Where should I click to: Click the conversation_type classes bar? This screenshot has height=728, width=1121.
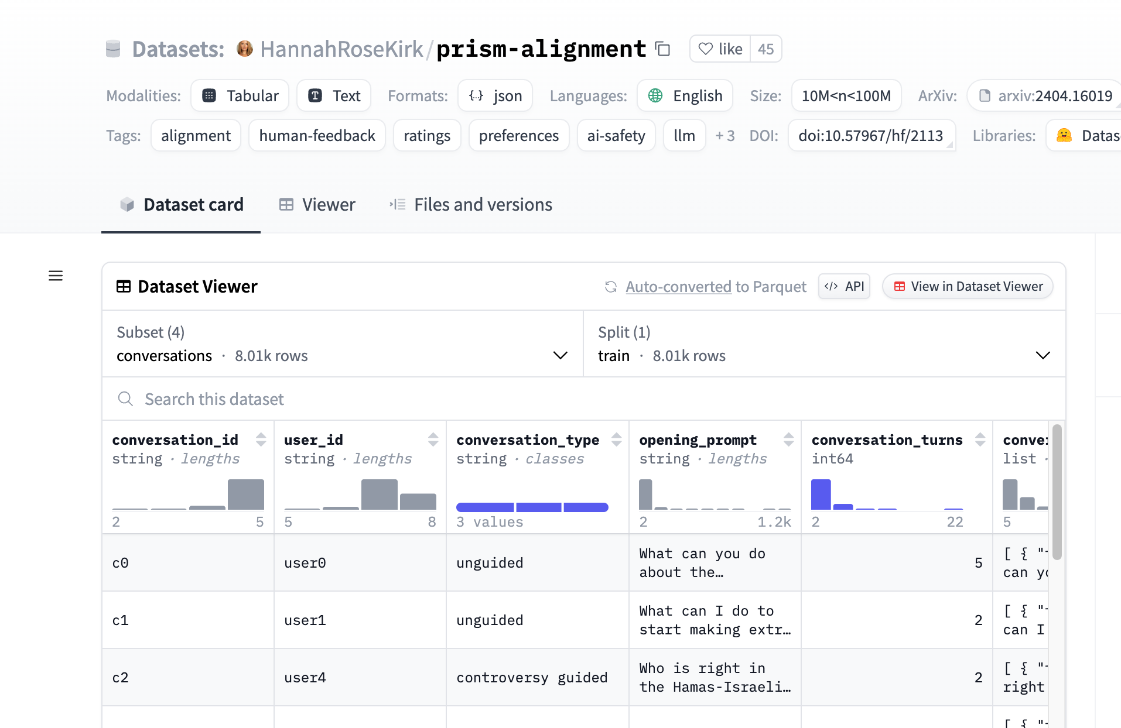tap(532, 507)
